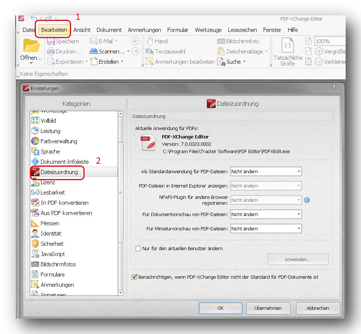The image size is (361, 334).
Task: Select Anmerkungen category in list
Action: 74,285
